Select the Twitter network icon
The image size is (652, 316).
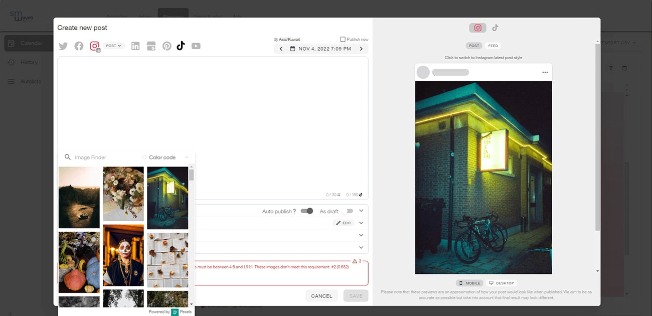click(63, 46)
